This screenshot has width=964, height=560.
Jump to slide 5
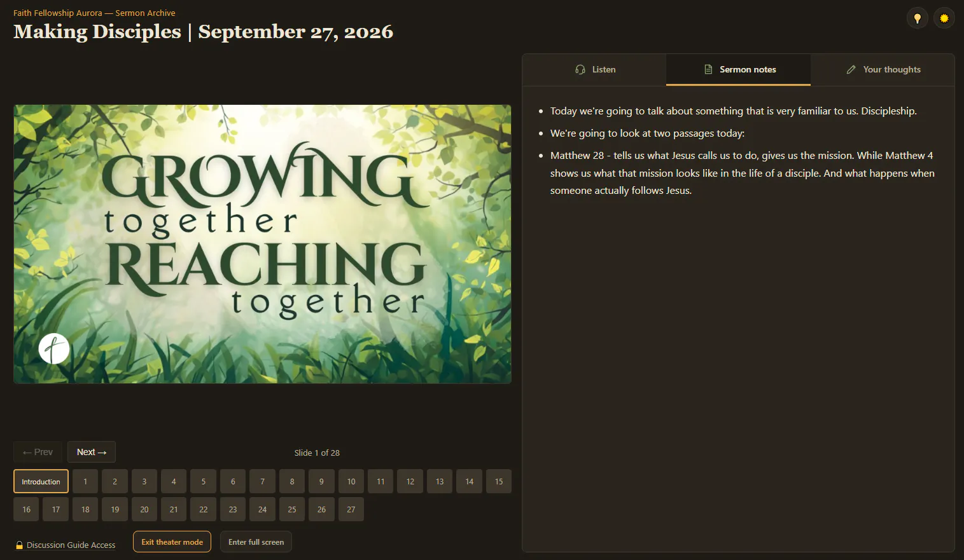(204, 481)
